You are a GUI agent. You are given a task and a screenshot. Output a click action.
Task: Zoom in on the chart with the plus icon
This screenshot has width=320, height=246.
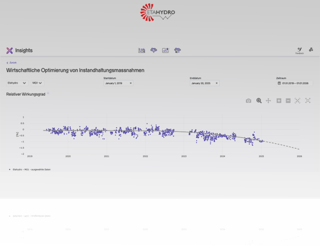279,101
